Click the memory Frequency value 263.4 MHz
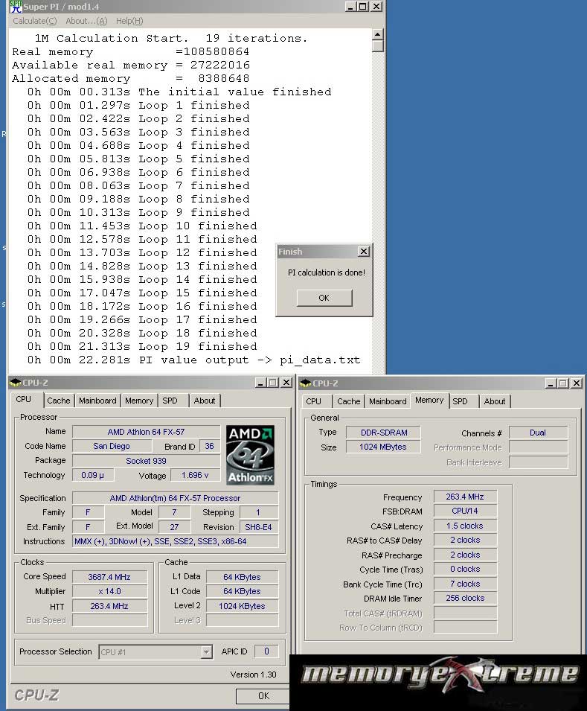587x711 pixels. tap(465, 497)
